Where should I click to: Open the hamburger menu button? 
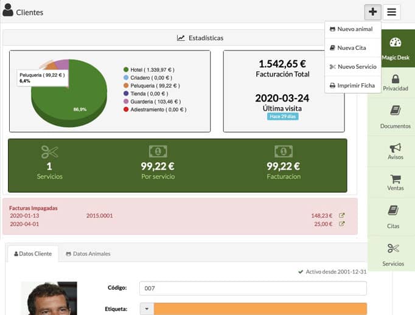click(x=391, y=12)
